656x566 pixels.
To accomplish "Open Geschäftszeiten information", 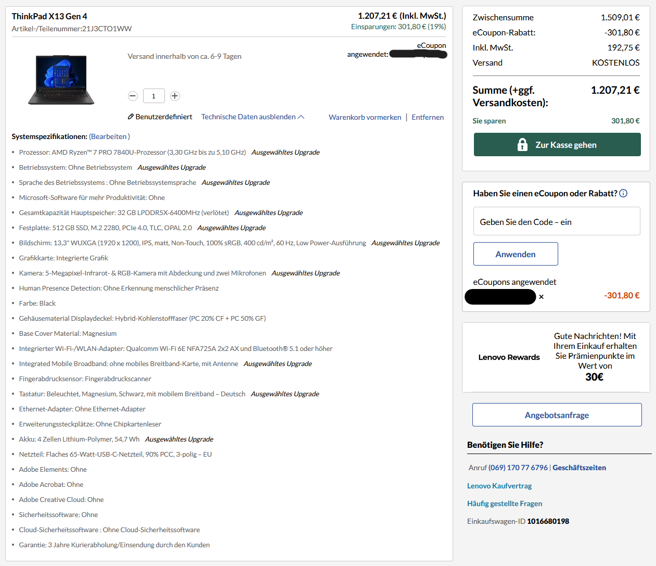I will (579, 467).
